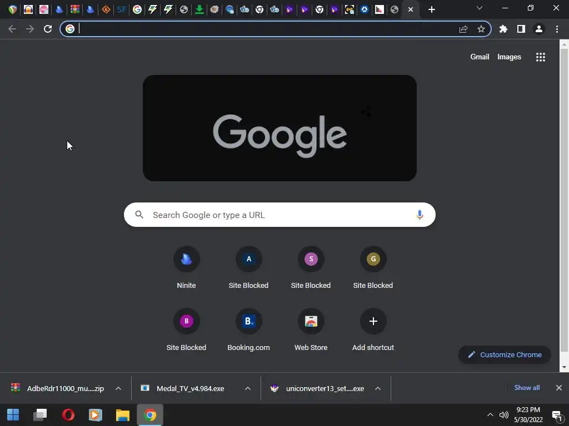The image size is (569, 426).
Task: Bookmark this tab with star icon
Action: [481, 29]
